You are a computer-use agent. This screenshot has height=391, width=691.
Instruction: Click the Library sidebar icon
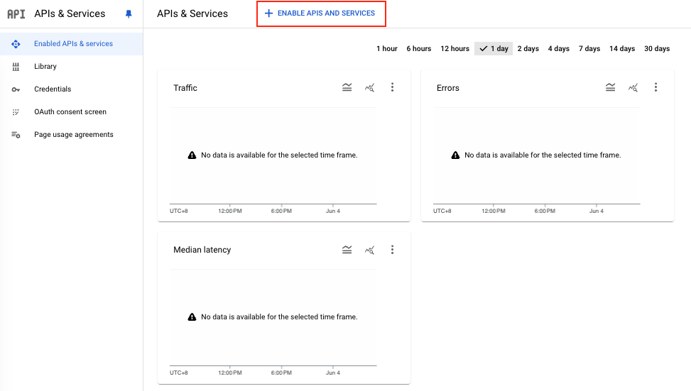point(16,67)
